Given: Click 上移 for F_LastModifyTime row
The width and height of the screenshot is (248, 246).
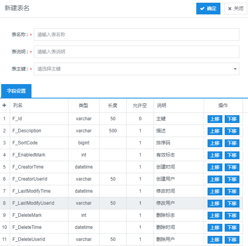Looking at the screenshot, I should pos(215,192).
